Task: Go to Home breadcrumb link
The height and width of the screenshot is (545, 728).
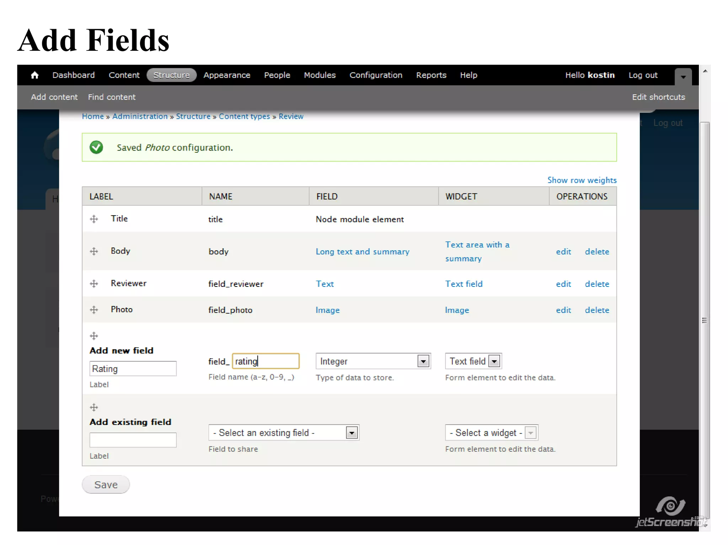Action: [x=93, y=116]
